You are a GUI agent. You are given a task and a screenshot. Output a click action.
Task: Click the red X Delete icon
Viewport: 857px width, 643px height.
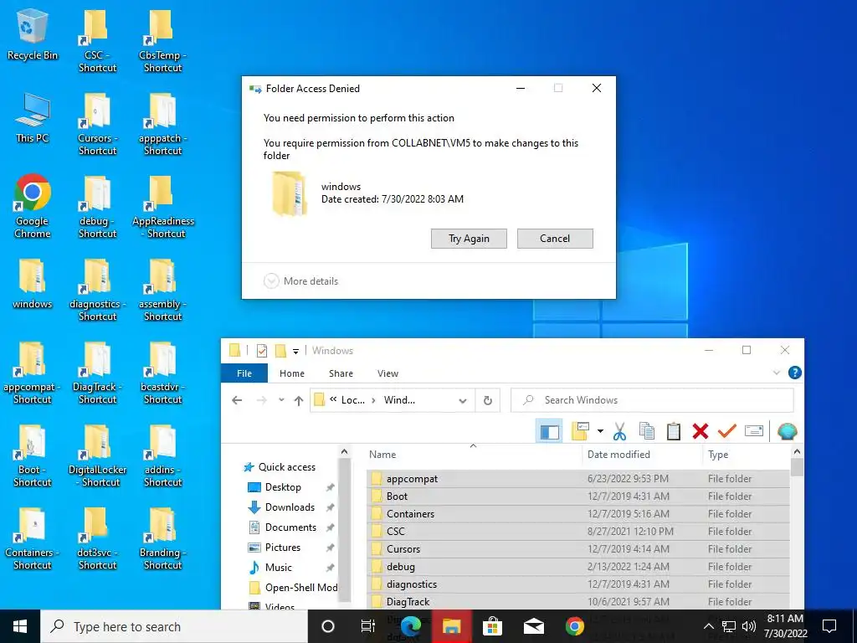700,431
